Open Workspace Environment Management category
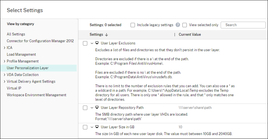 pyautogui.click(x=37, y=95)
